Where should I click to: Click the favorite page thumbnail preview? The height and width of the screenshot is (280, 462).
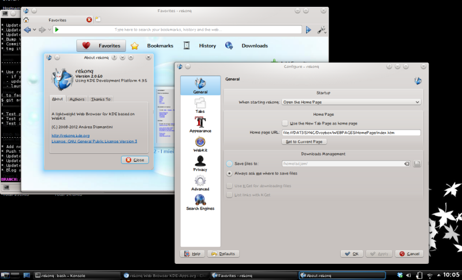tap(165, 117)
